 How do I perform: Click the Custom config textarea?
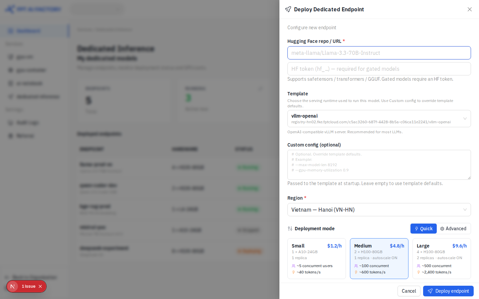click(379, 165)
